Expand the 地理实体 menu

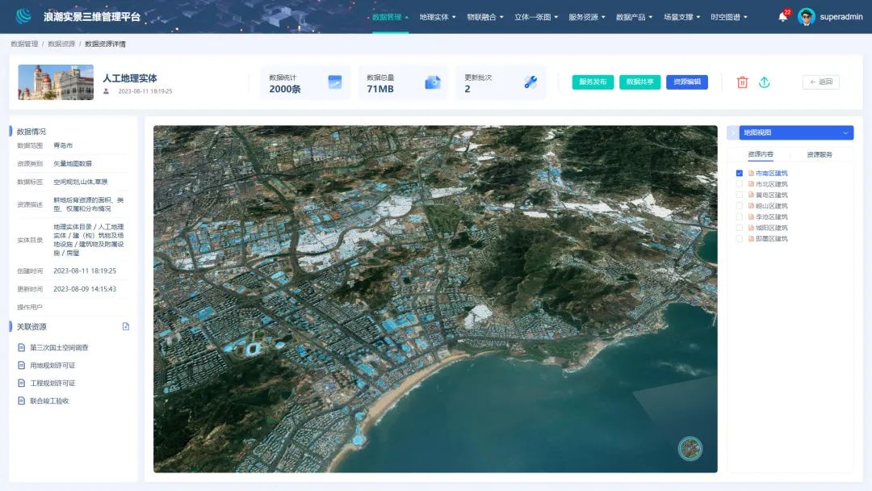[x=437, y=17]
